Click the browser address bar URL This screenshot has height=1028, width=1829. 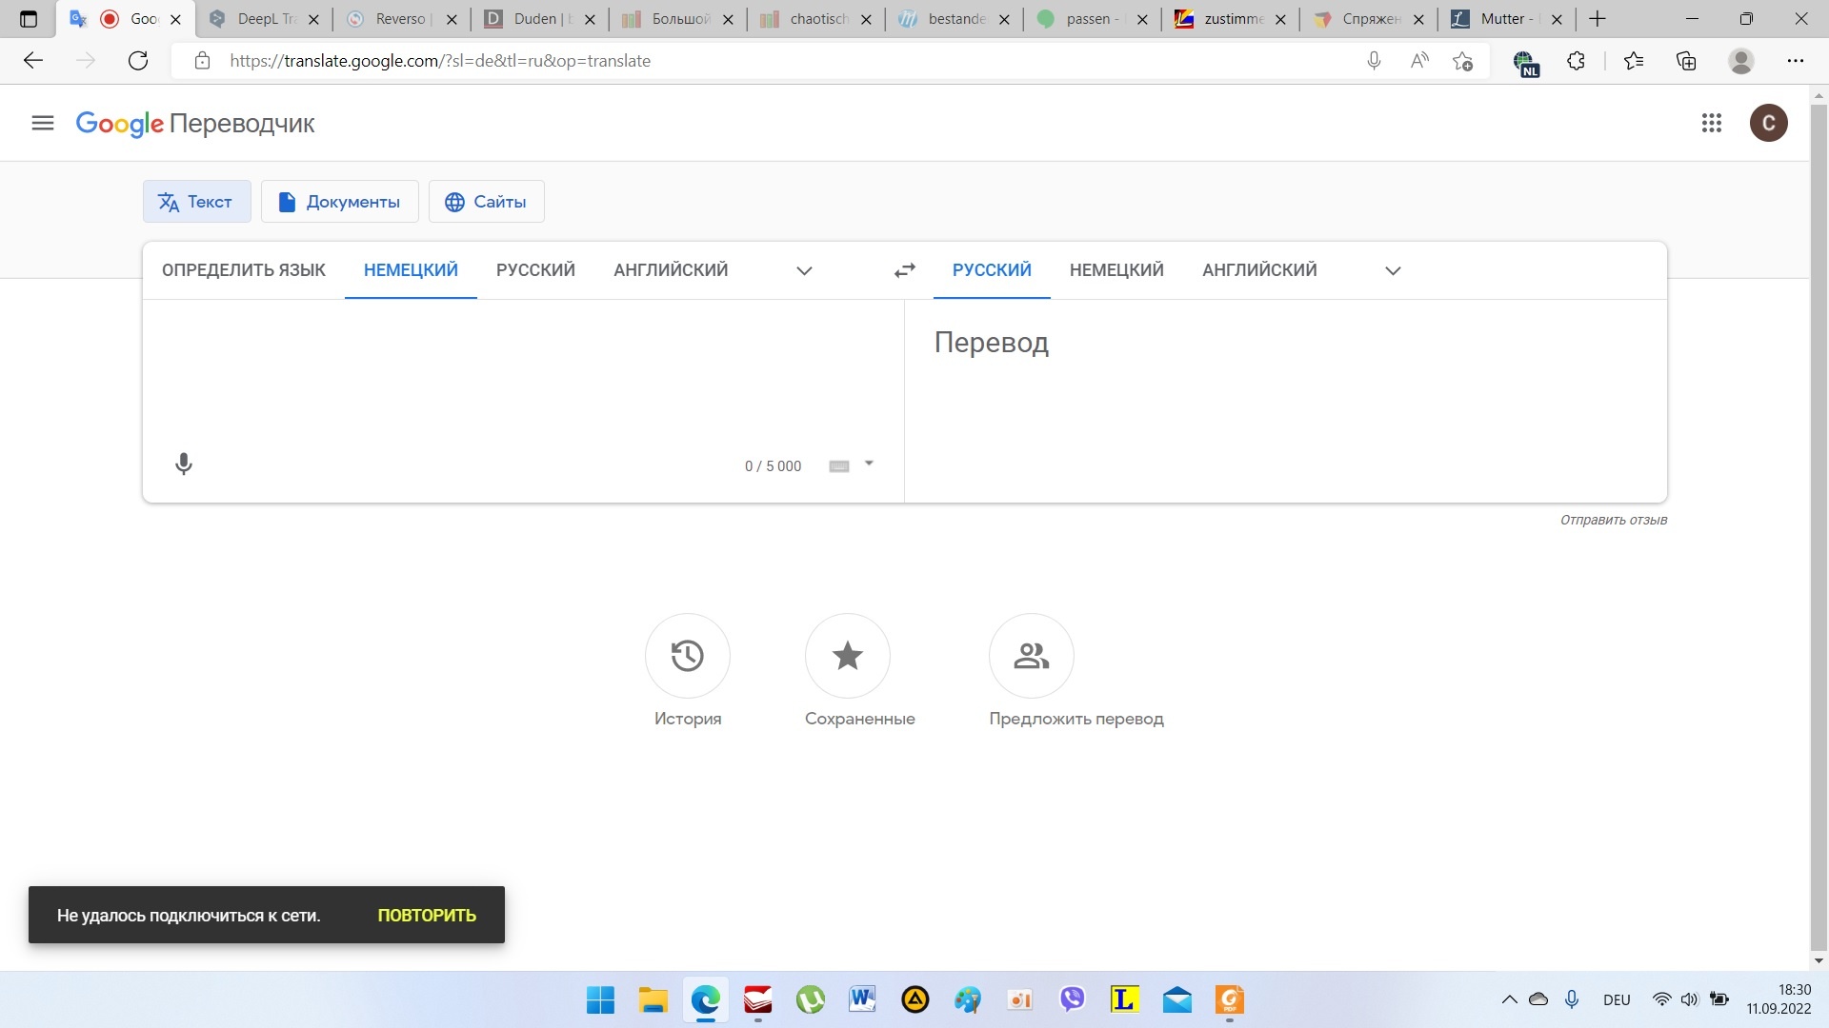[x=440, y=61]
